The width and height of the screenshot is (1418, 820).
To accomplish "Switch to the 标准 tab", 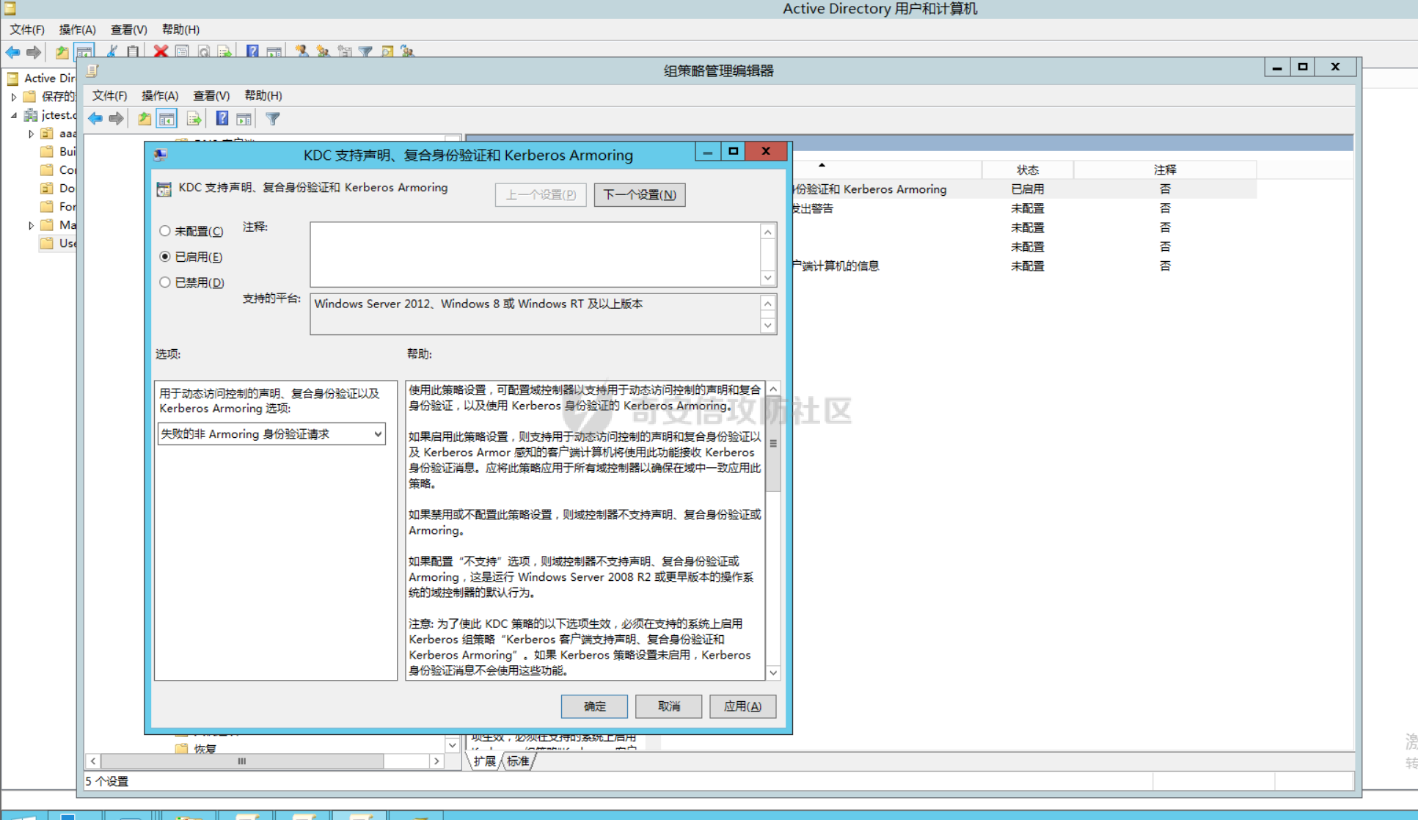I will point(518,761).
